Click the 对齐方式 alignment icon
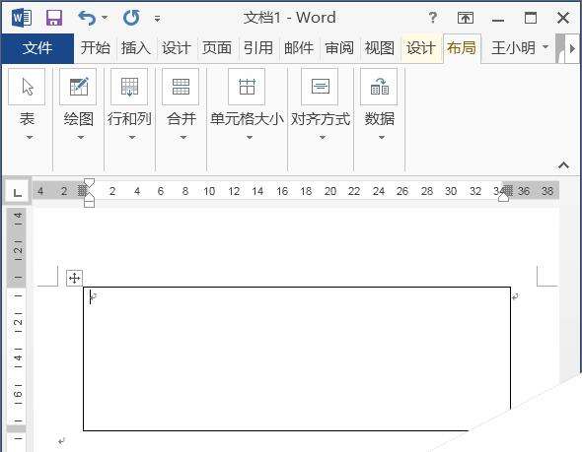This screenshot has width=582, height=452. click(x=320, y=87)
